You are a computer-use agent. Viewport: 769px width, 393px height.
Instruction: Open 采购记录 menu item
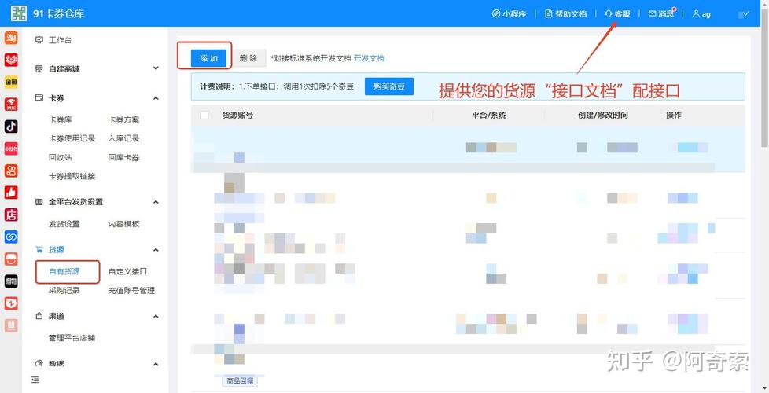coord(64,290)
